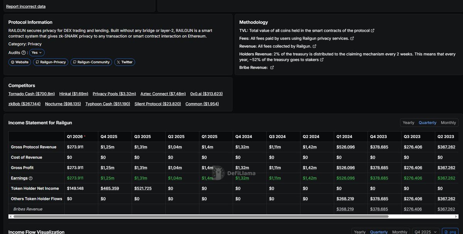Screen dimensions: 463x234
Task: Click Gross Protocol Revenue Q4 2025 value $1,25m
Action: (x=107, y=147)
